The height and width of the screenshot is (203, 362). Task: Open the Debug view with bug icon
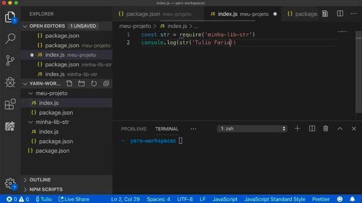tap(10, 82)
